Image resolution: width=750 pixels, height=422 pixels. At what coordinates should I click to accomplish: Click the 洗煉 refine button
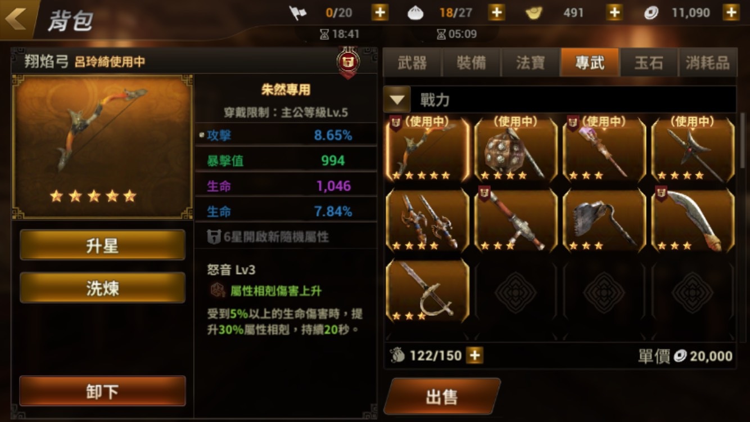[102, 288]
